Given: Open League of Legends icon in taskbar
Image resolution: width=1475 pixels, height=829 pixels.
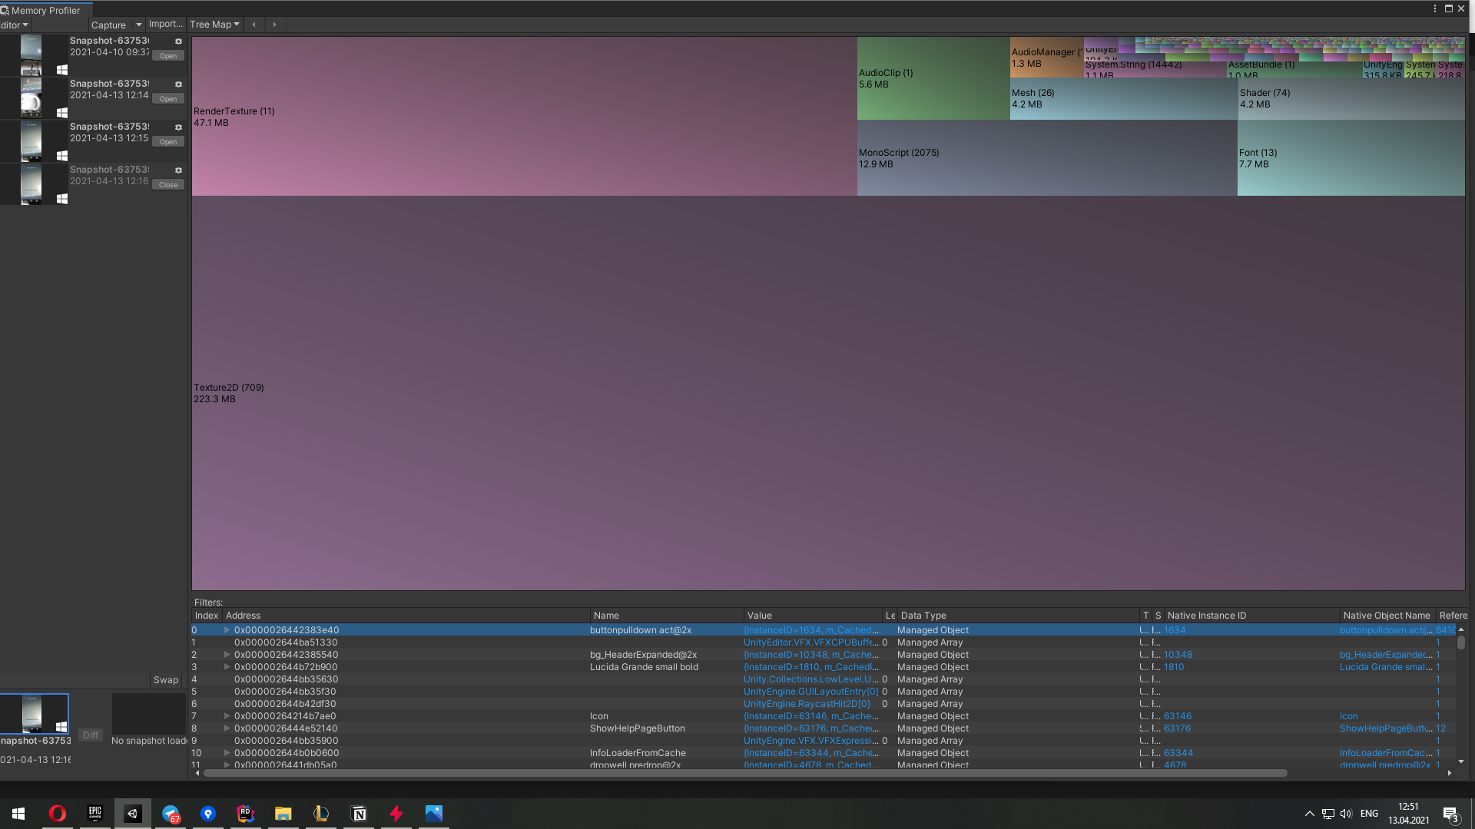Looking at the screenshot, I should coord(321,813).
